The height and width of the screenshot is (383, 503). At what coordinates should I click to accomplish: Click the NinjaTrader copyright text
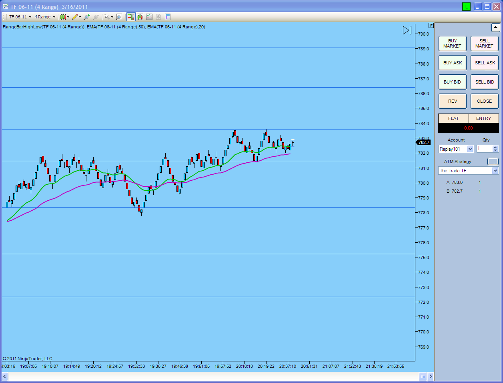(x=28, y=359)
